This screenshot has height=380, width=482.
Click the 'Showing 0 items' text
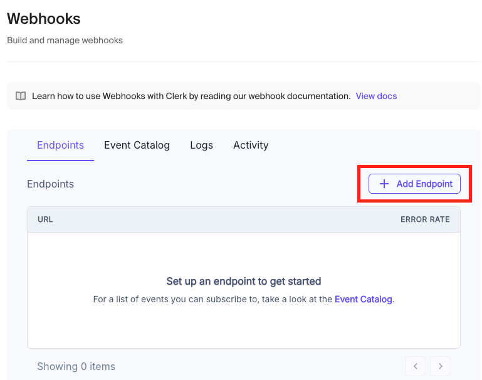pyautogui.click(x=76, y=366)
